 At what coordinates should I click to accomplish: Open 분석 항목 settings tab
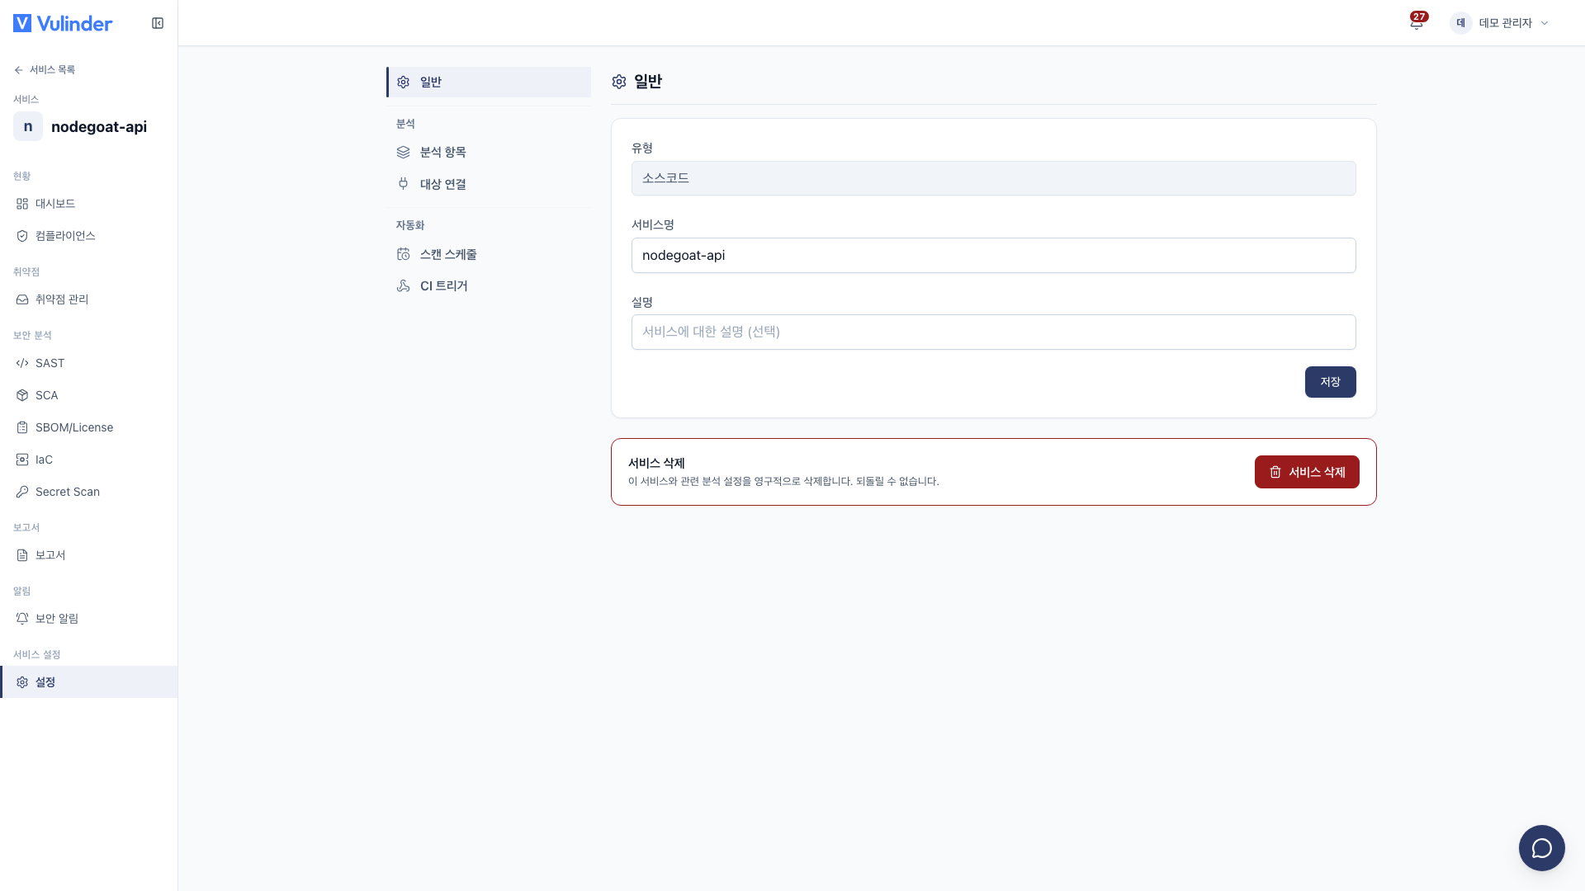489,153
